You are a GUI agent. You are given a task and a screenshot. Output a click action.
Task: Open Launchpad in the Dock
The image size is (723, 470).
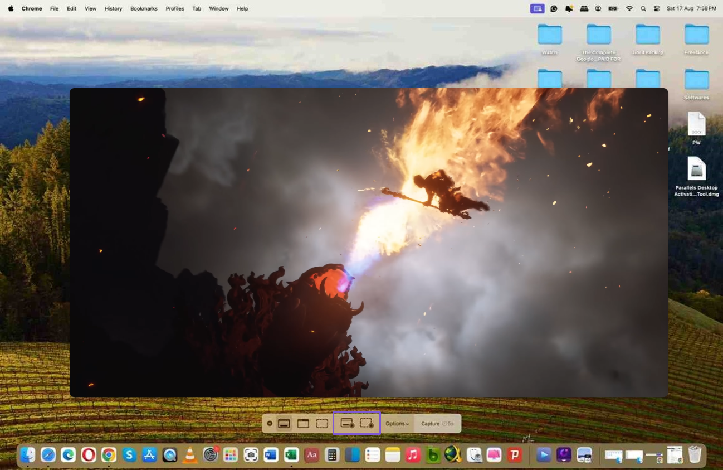coord(231,456)
